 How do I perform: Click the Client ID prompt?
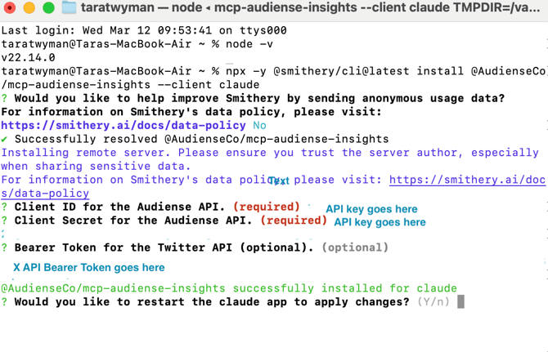119,207
